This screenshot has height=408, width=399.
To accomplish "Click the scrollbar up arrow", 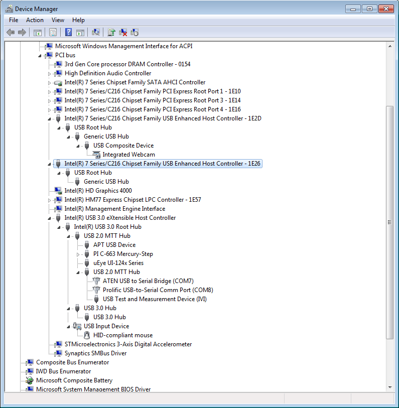I will [390, 46].
